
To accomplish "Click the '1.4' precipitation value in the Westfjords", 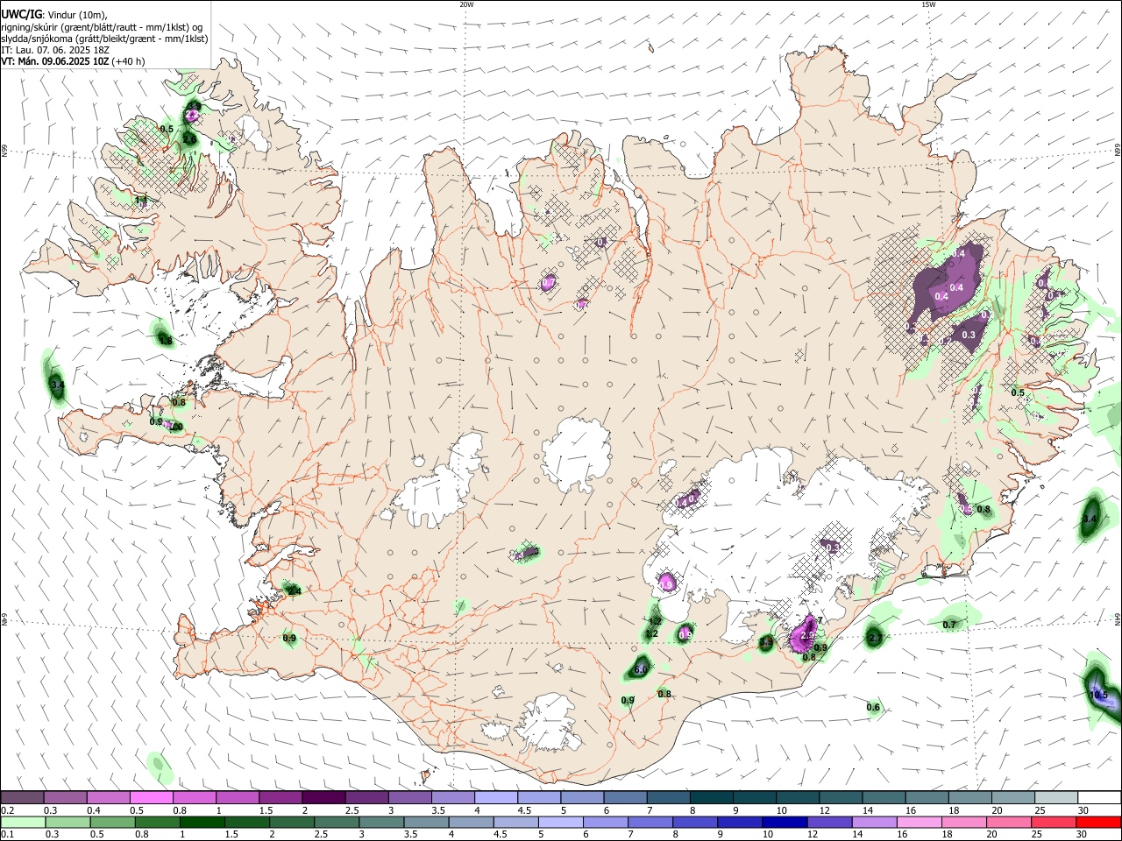I will click(140, 201).
